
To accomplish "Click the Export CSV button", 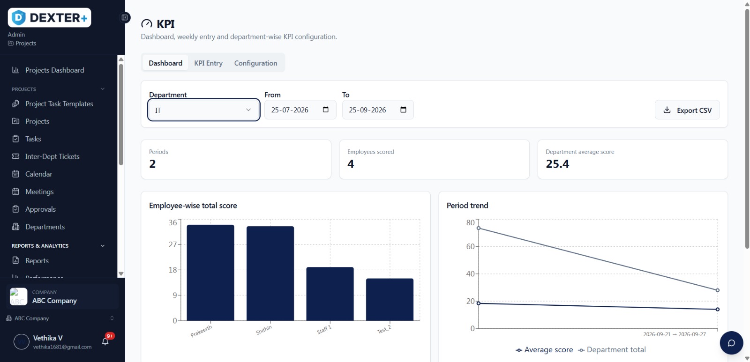I will [687, 110].
